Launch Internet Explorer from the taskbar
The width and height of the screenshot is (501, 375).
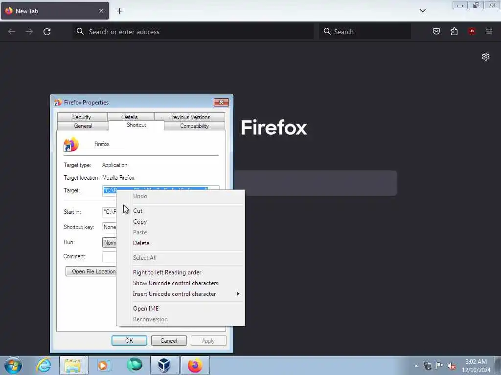coord(44,365)
